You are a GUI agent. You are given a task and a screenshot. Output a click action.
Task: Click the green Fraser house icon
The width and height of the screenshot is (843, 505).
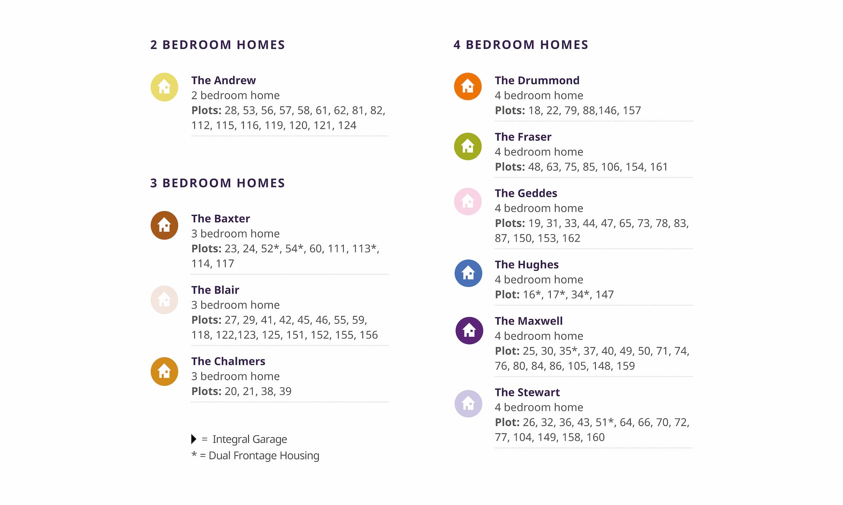468,146
